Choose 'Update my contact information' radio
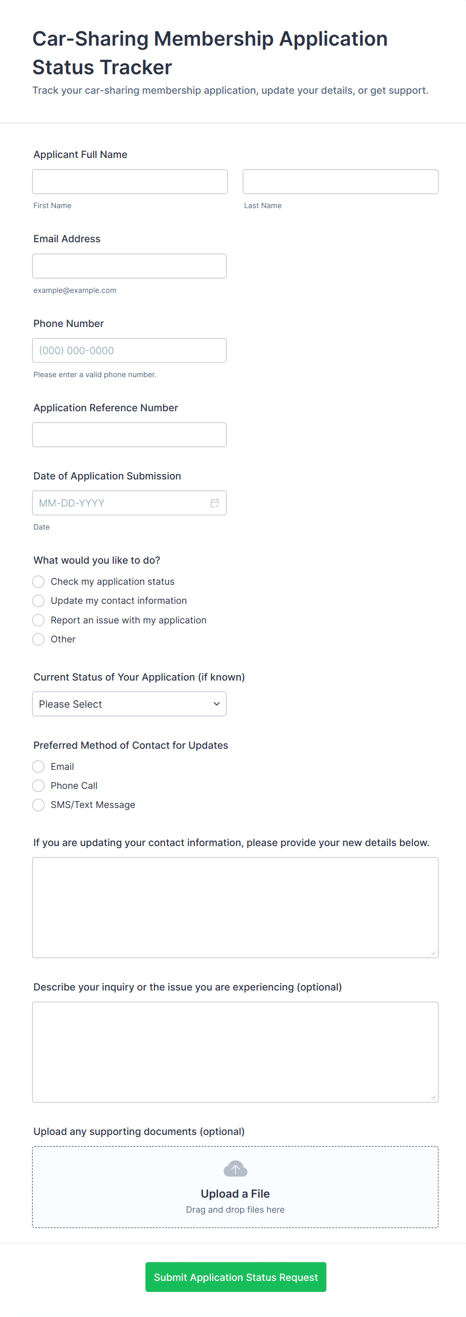 tap(38, 601)
